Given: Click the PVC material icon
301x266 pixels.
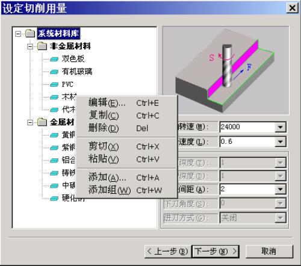Looking at the screenshot, I should [x=54, y=84].
